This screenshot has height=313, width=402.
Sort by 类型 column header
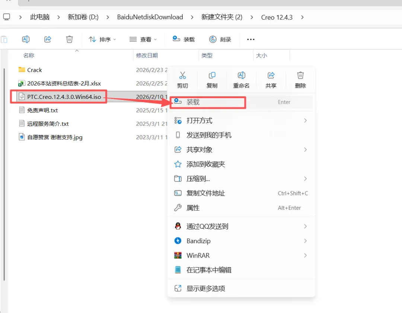pyautogui.click(x=207, y=56)
